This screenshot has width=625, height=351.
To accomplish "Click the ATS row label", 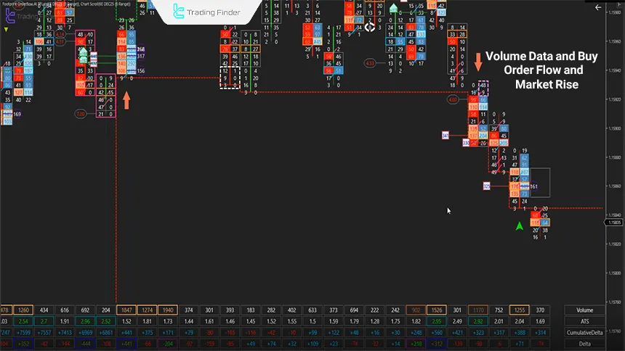I will [585, 321].
